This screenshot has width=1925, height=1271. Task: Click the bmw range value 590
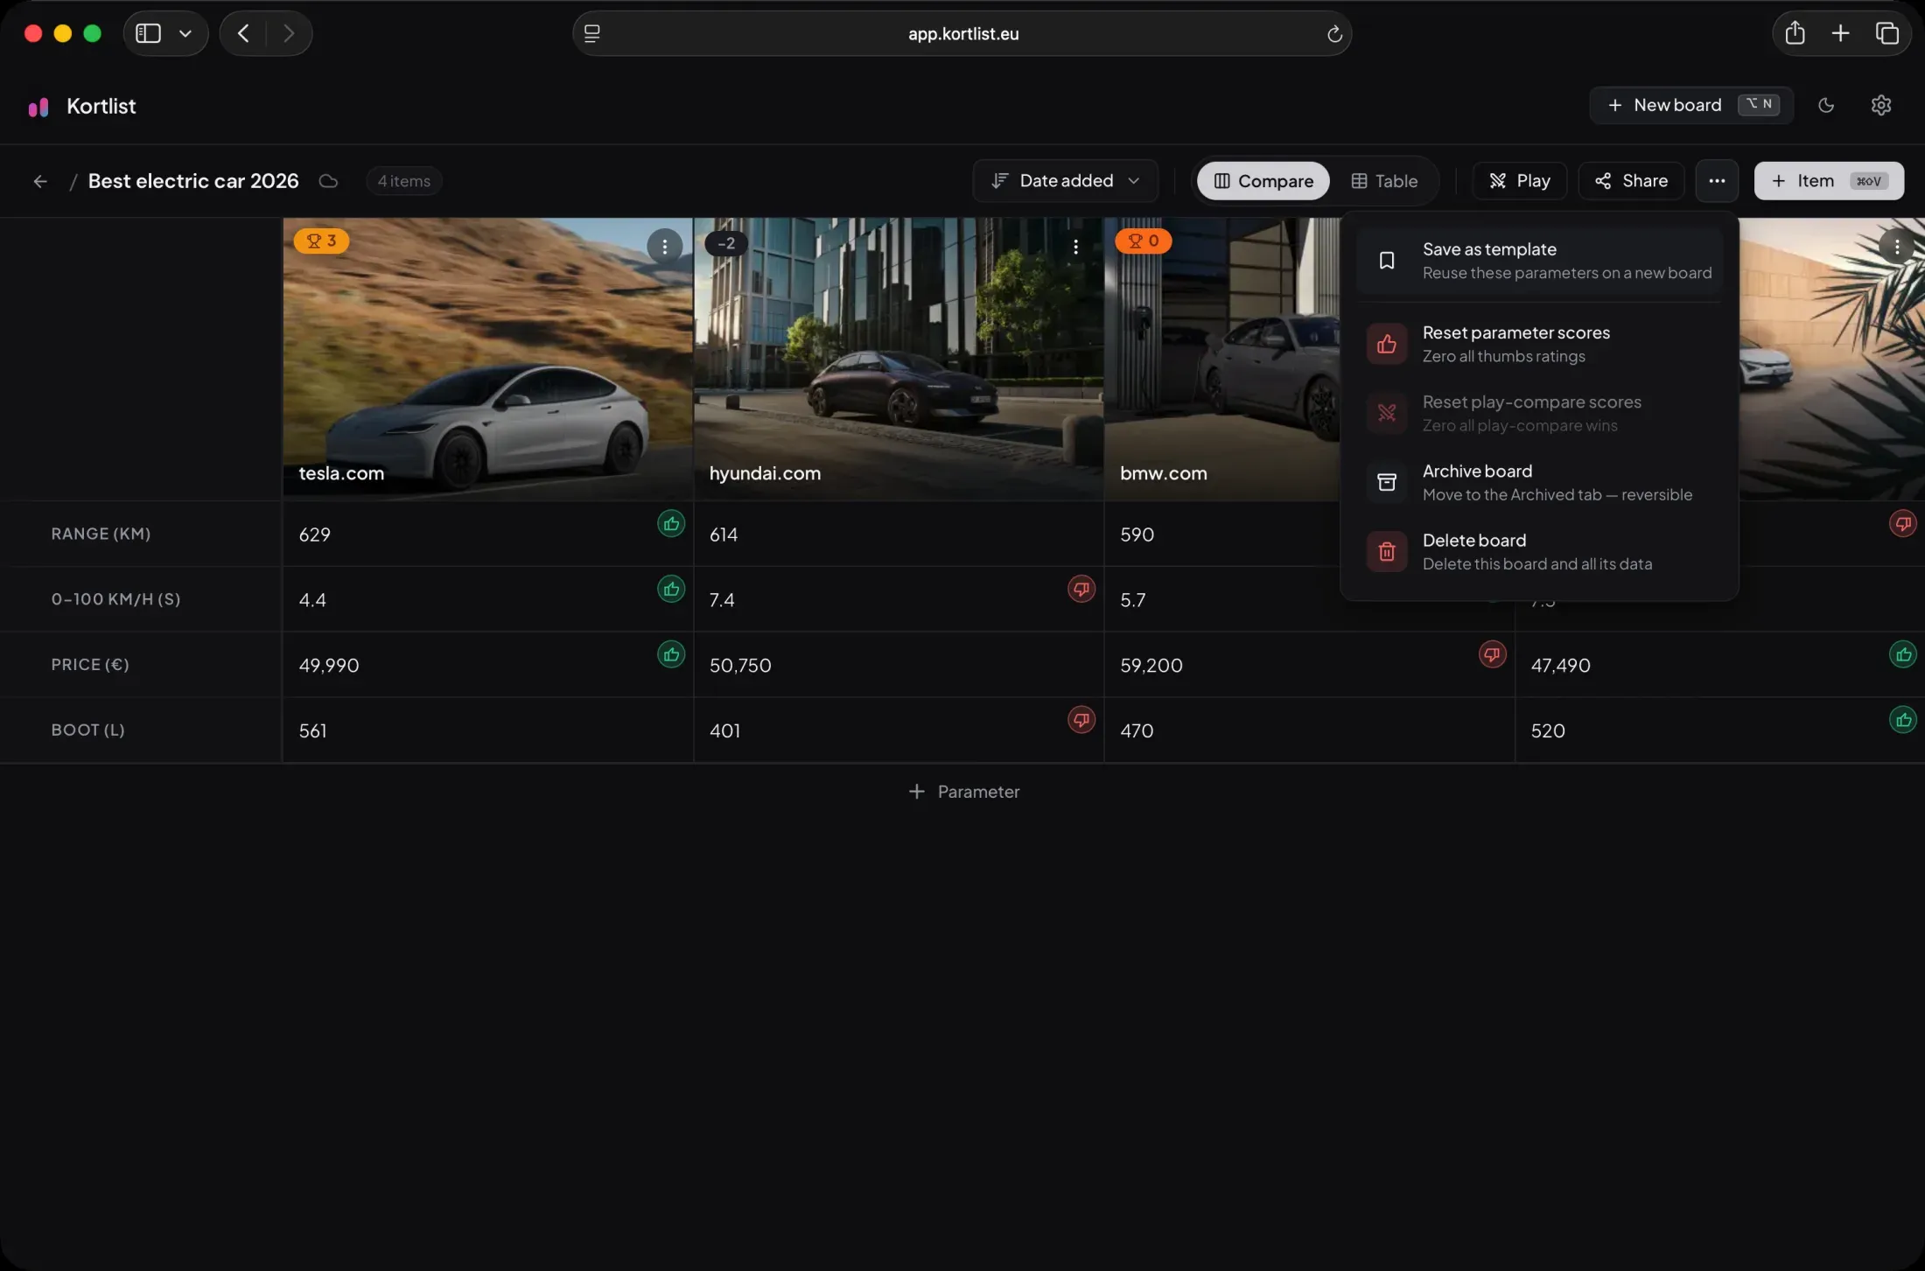click(x=1137, y=534)
